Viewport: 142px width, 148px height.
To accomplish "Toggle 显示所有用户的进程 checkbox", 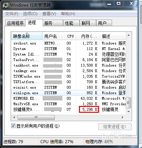I will [x=13, y=126].
